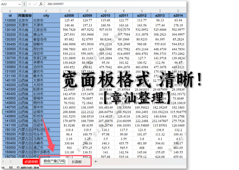Click the '所属省份' header cell
The height and width of the screenshot is (170, 239).
pos(25,16)
